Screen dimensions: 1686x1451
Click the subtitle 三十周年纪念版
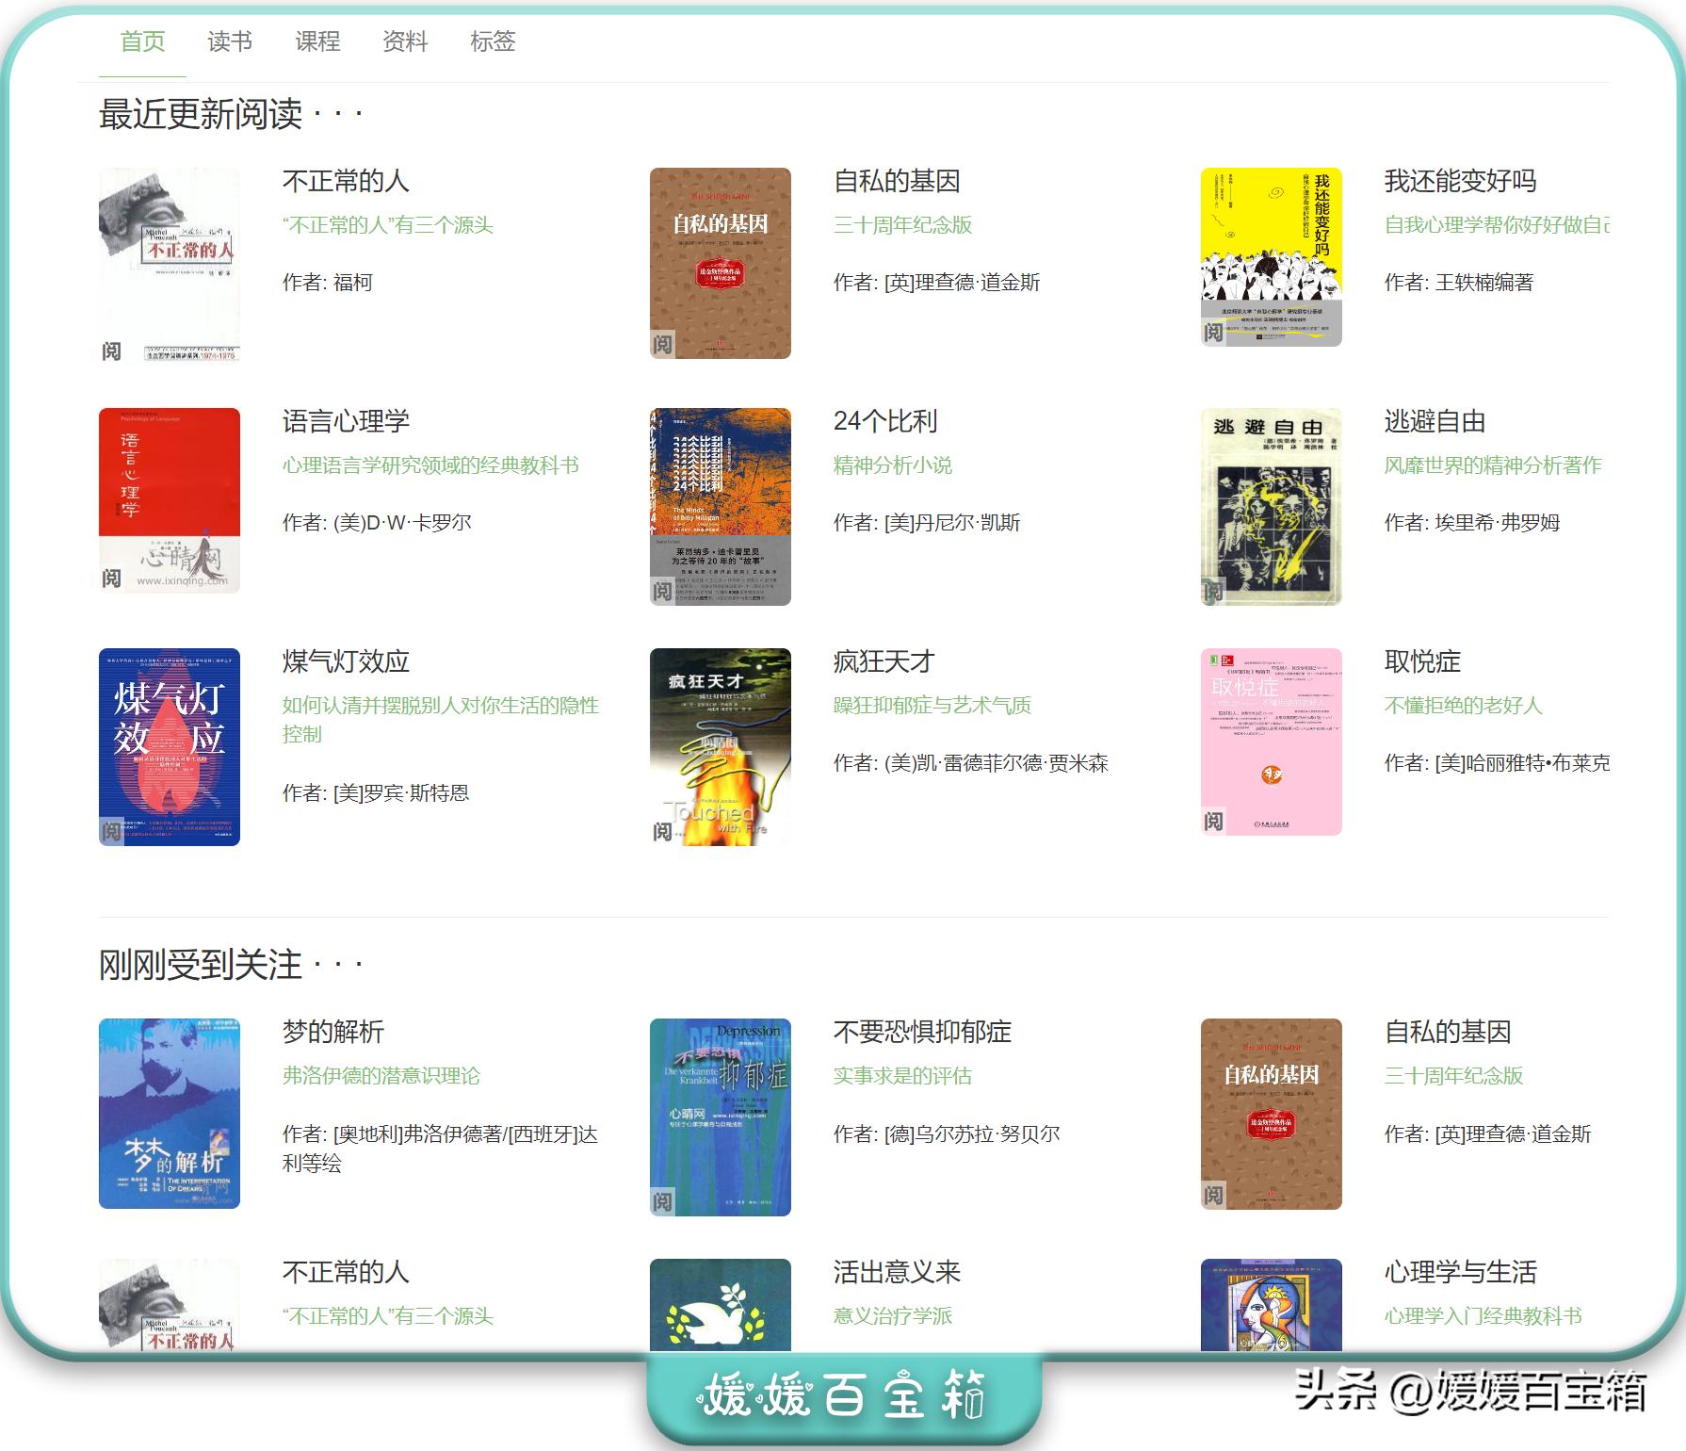point(903,225)
